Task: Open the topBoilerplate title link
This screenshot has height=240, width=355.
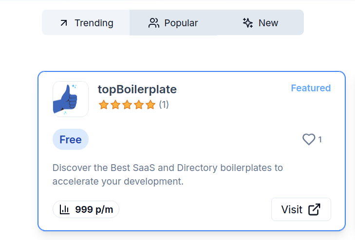Action: (x=137, y=89)
